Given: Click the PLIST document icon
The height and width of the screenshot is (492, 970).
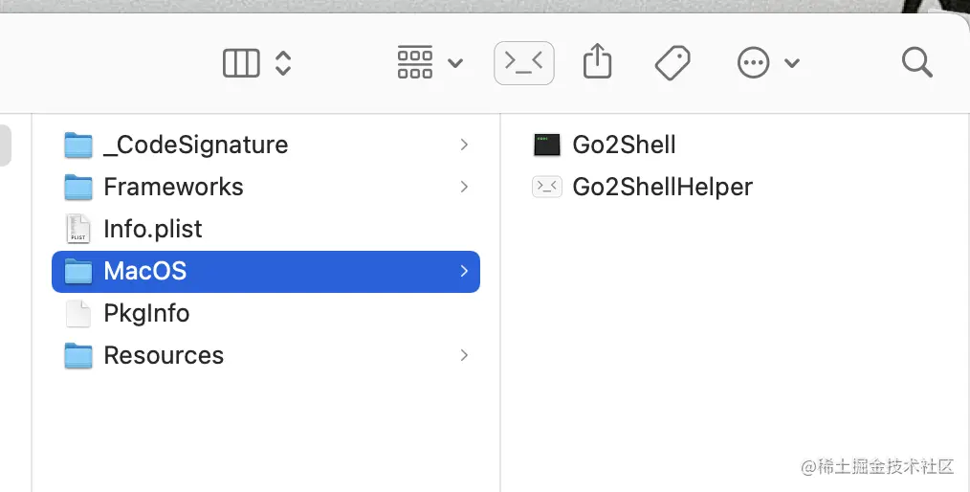Looking at the screenshot, I should coord(78,229).
